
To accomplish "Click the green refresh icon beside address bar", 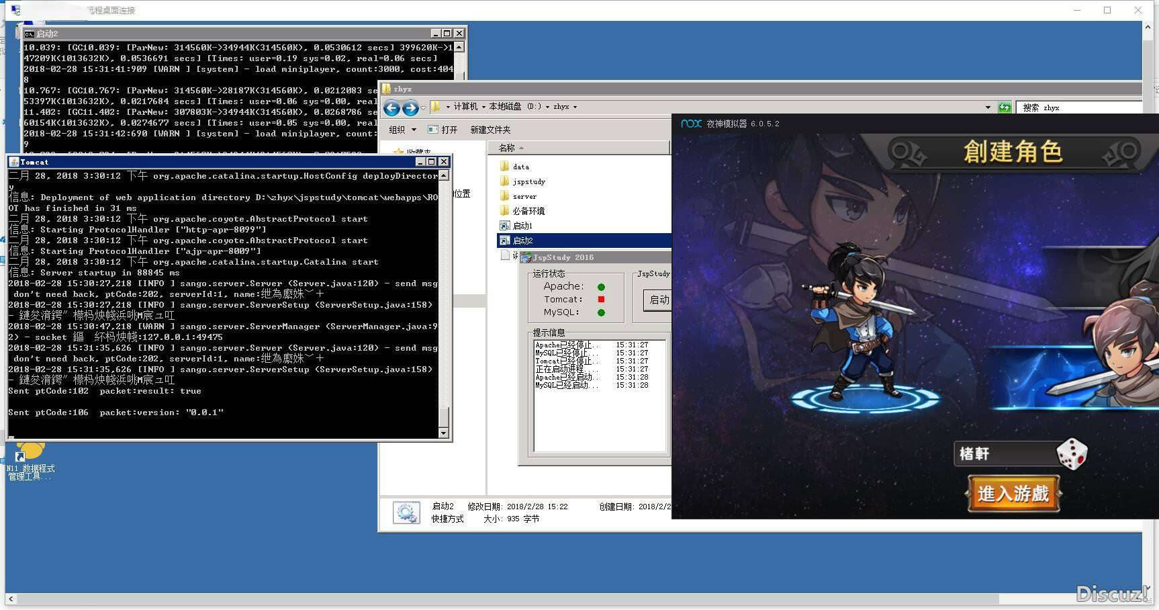I will pyautogui.click(x=1005, y=107).
